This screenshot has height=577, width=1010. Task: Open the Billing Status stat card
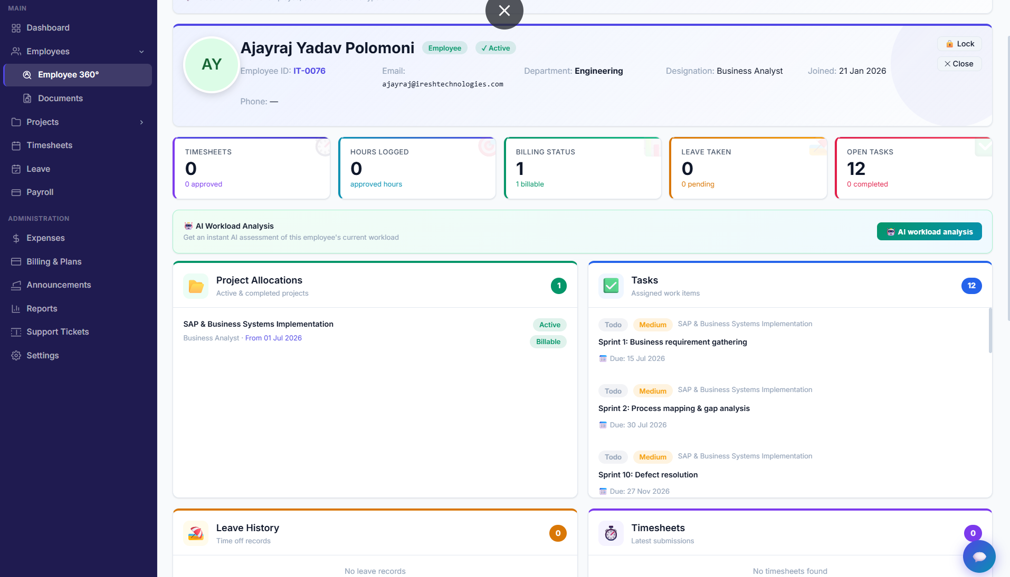coord(583,168)
